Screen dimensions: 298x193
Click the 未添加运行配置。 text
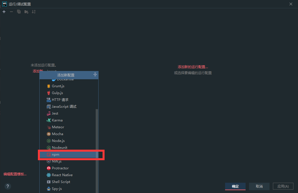pyautogui.click(x=44, y=65)
